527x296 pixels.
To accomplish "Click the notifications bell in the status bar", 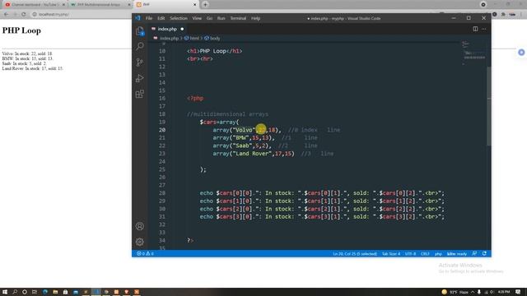I will [484, 254].
